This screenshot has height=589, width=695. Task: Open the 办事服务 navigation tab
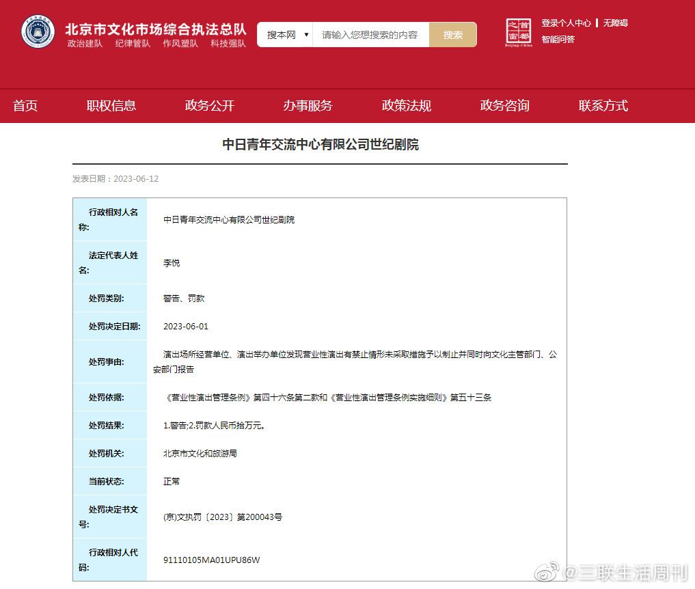click(x=308, y=105)
